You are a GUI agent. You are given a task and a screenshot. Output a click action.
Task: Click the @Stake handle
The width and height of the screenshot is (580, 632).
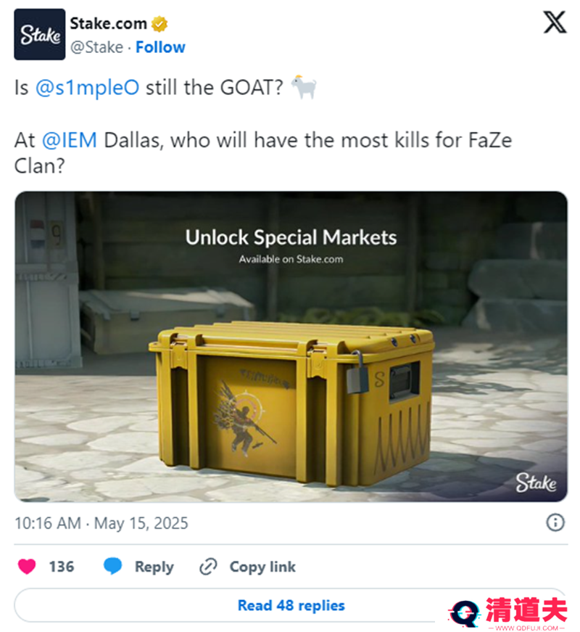pos(96,47)
